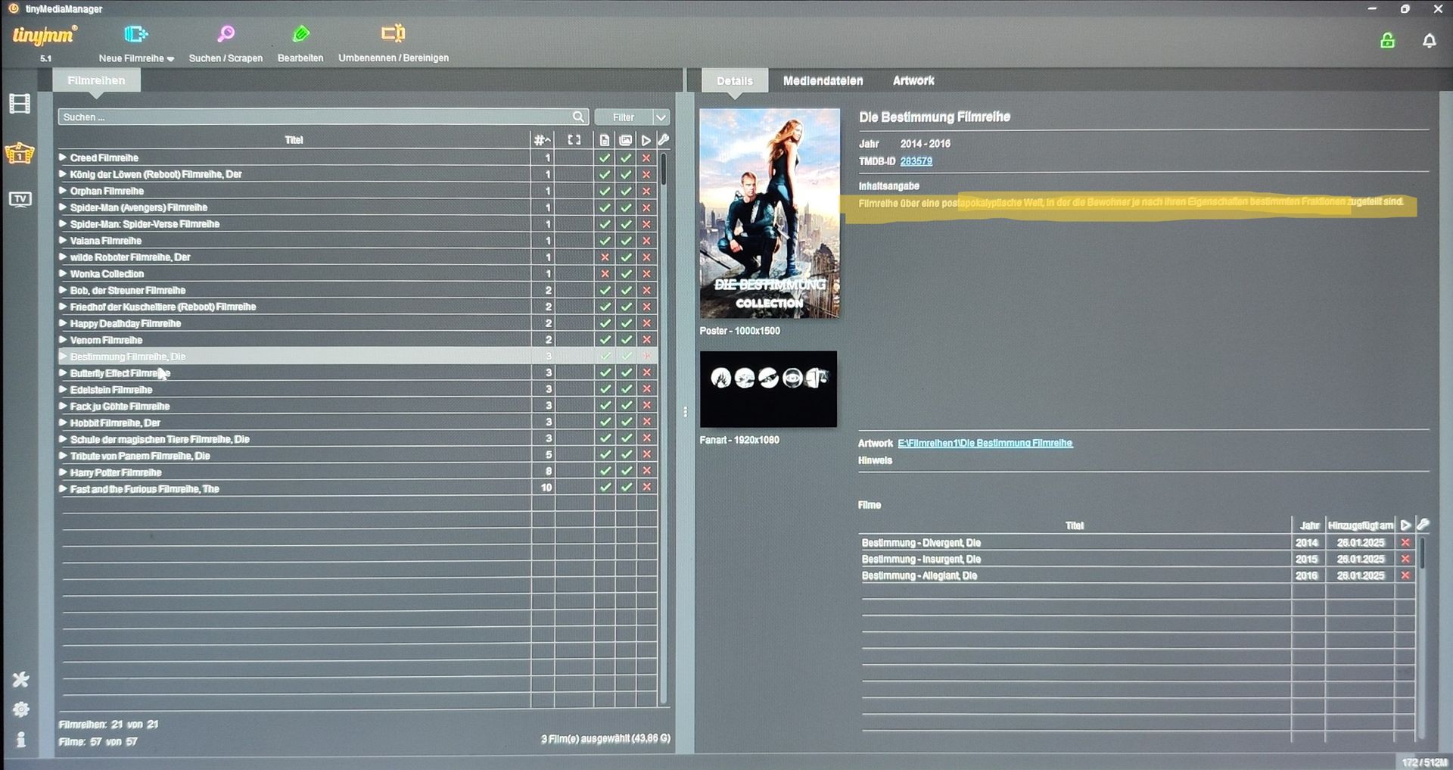Click the Die Bestimmung poster thumbnail
Screen dimensions: 1453x770
click(770, 214)
